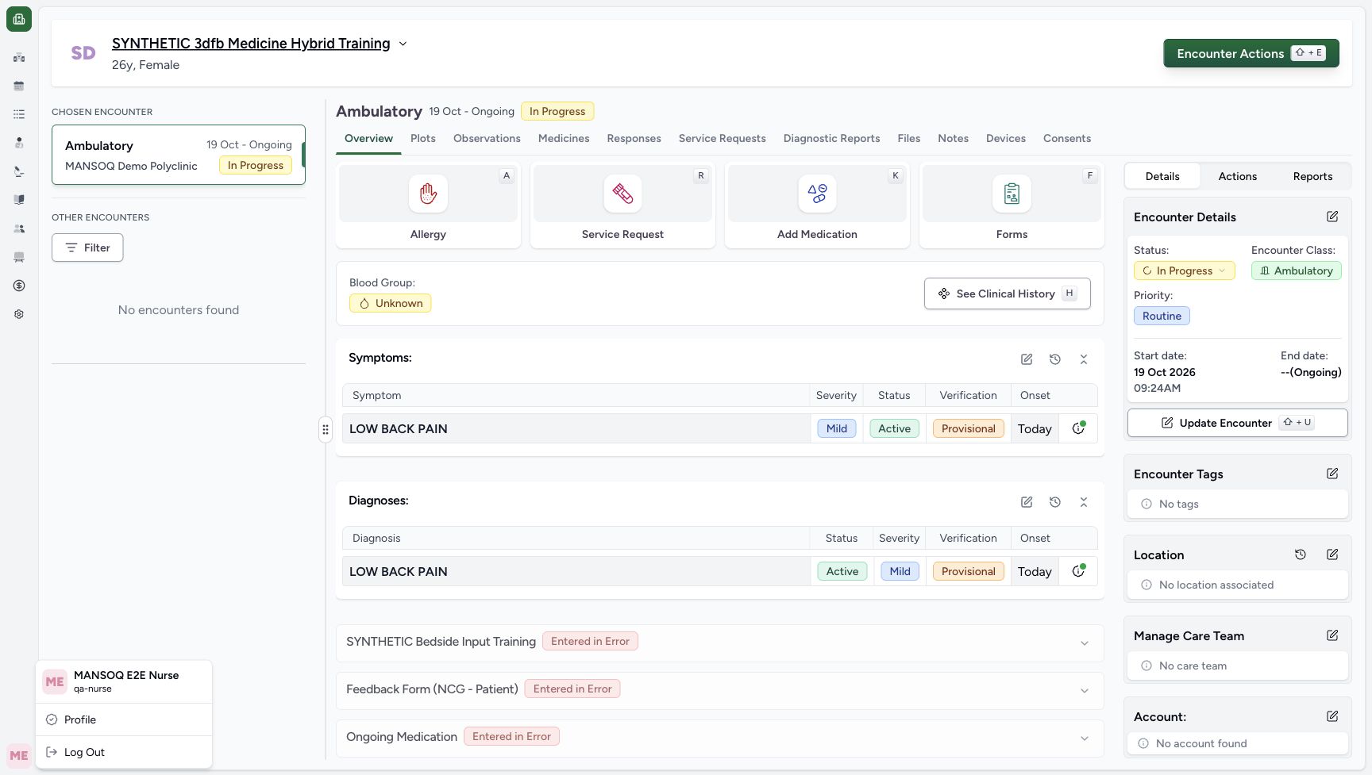
Task: Open the Filter button for other encounters
Action: (x=87, y=247)
